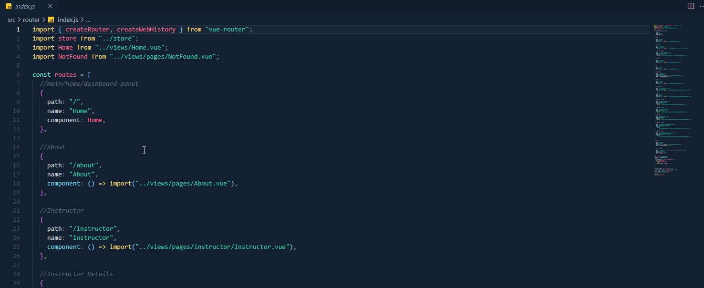The width and height of the screenshot is (704, 288).
Task: Click the JS file icon in the breadcrumb bar
Action: (x=51, y=20)
